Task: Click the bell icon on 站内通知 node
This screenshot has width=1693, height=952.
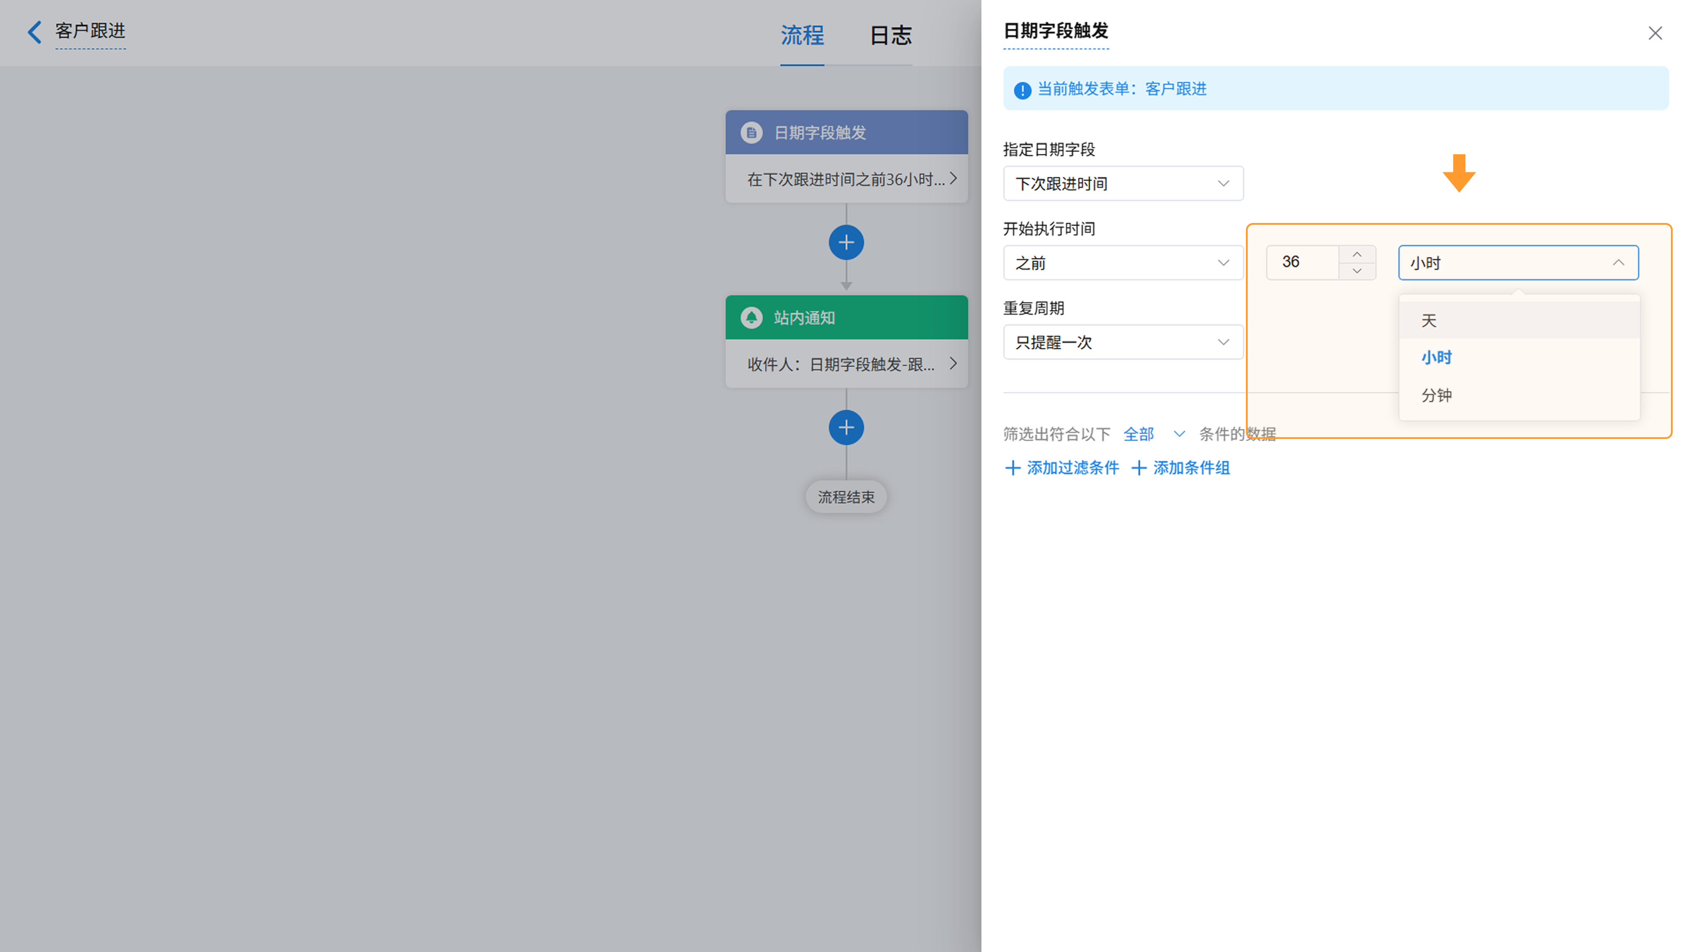Action: click(x=751, y=317)
